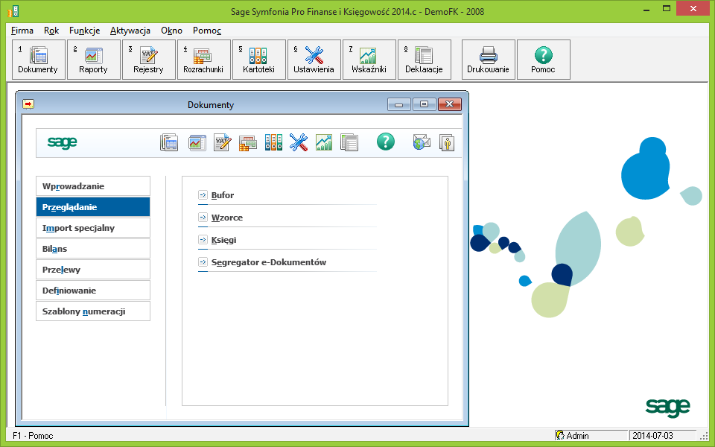Open Segregator e-Dokumentów link

click(x=269, y=262)
